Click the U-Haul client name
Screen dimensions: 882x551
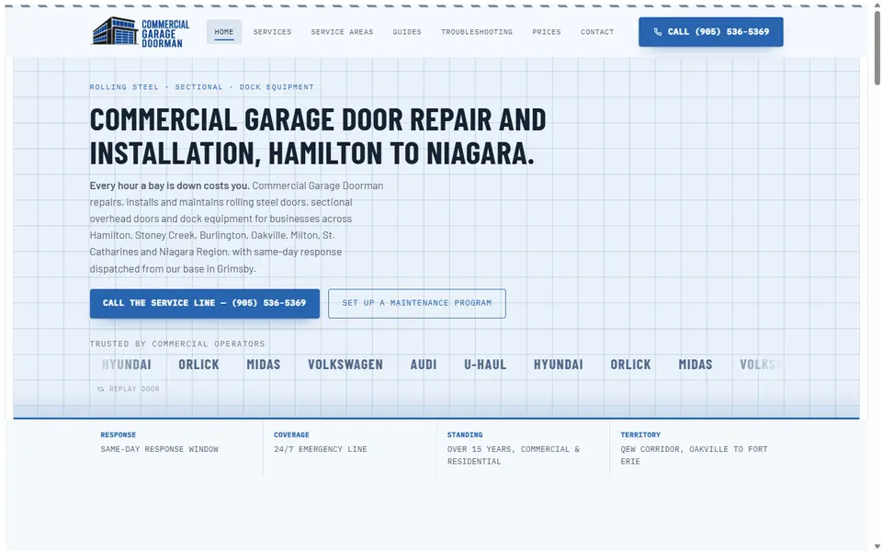pos(485,365)
